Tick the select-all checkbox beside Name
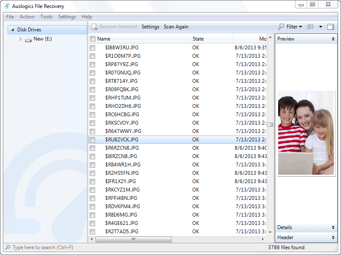This screenshot has width=341, height=255. pos(93,39)
